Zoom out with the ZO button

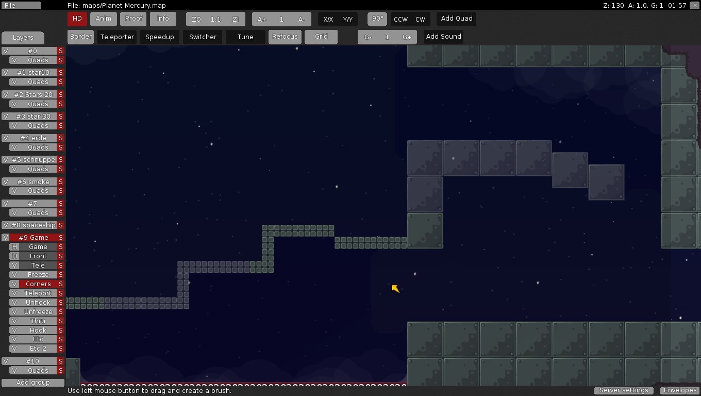[196, 19]
